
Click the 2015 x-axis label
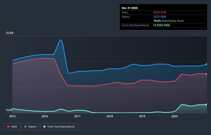click(x=12, y=116)
